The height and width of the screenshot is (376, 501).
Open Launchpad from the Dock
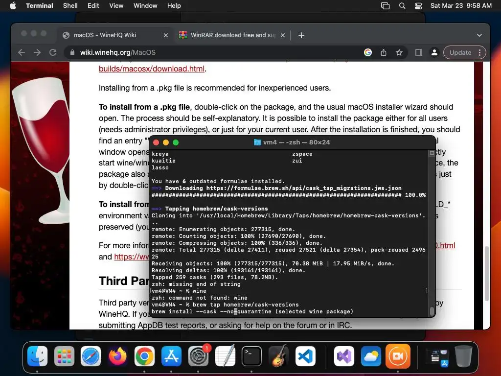64,356
